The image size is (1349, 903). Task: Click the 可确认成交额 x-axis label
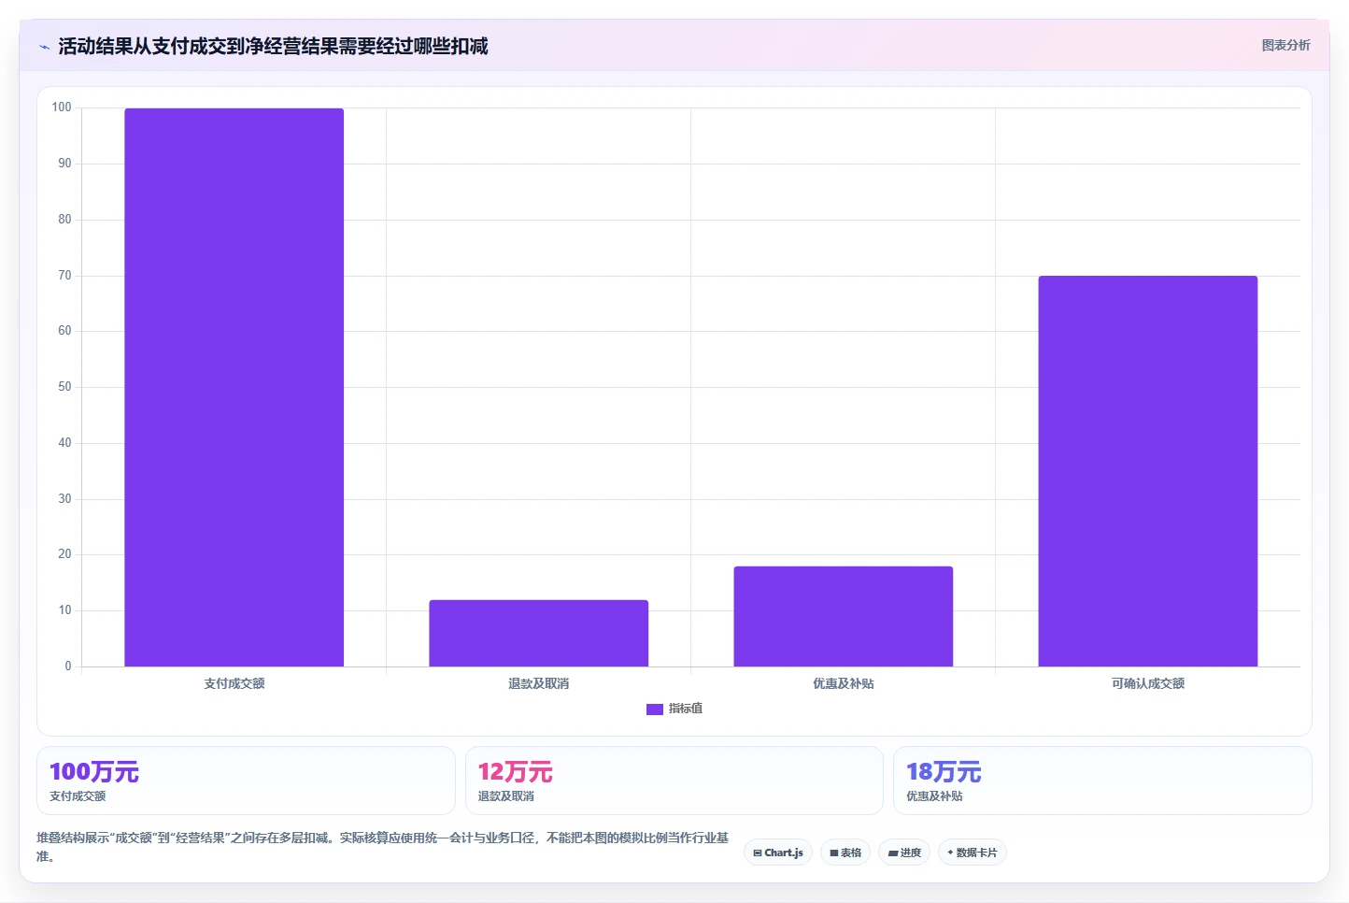(1147, 683)
